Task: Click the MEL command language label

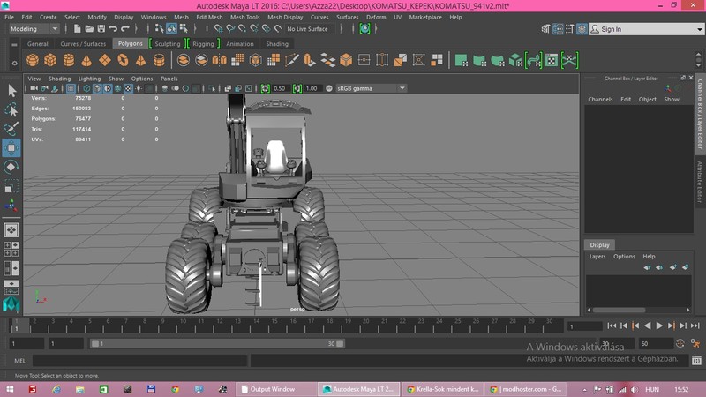Action: 19,361
